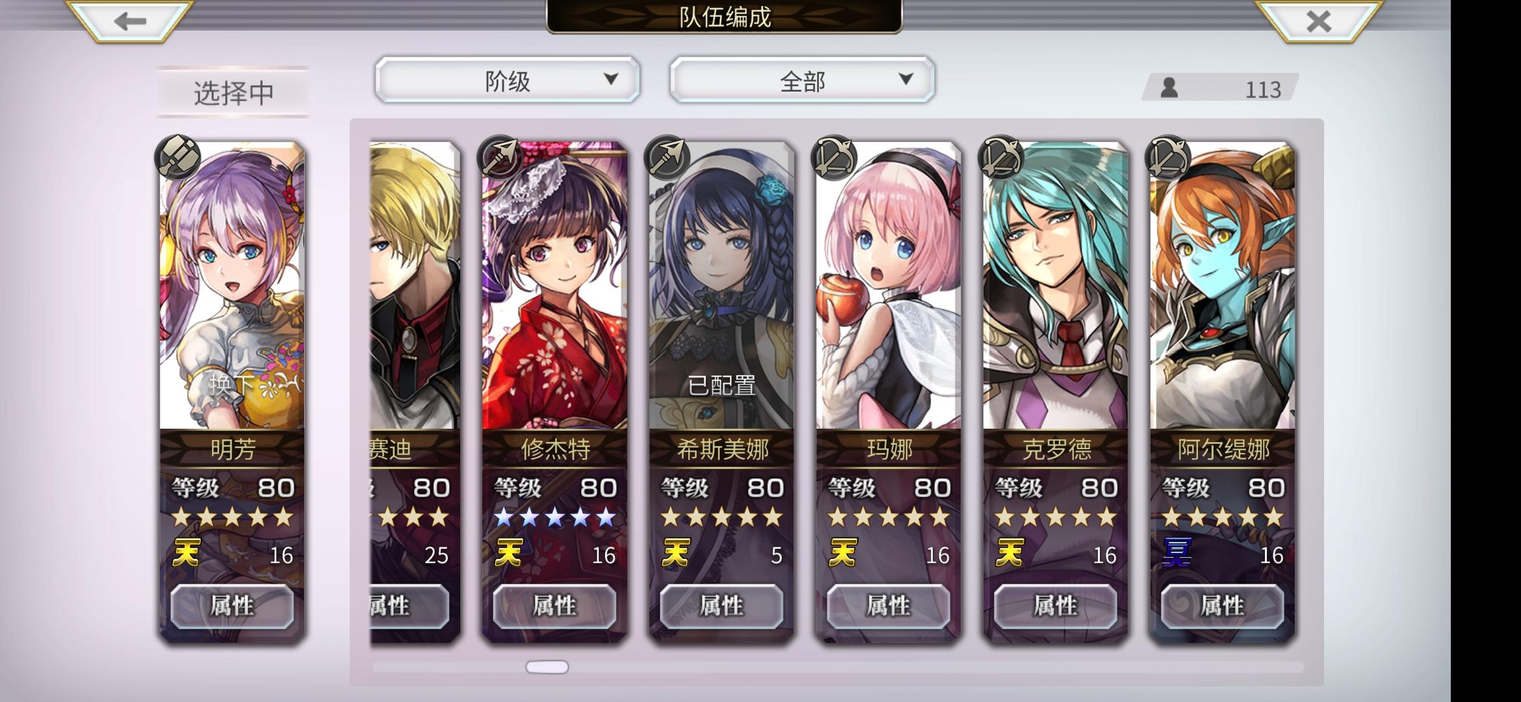Open 属性 for 明芳
Screen dimensions: 1521x702
232,606
